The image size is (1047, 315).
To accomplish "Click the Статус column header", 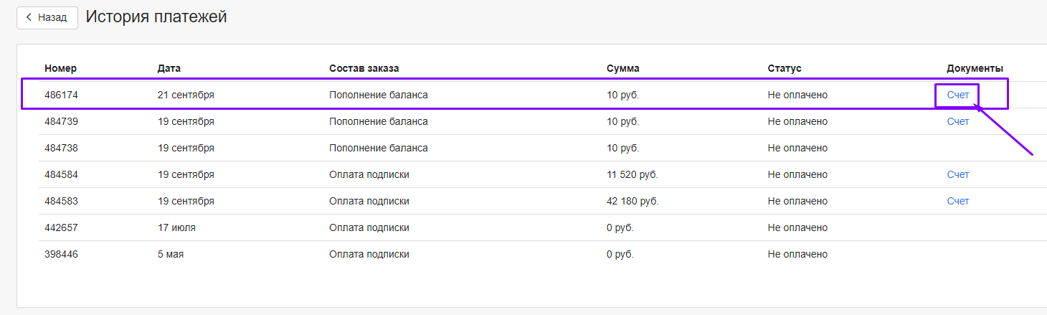I will (784, 68).
